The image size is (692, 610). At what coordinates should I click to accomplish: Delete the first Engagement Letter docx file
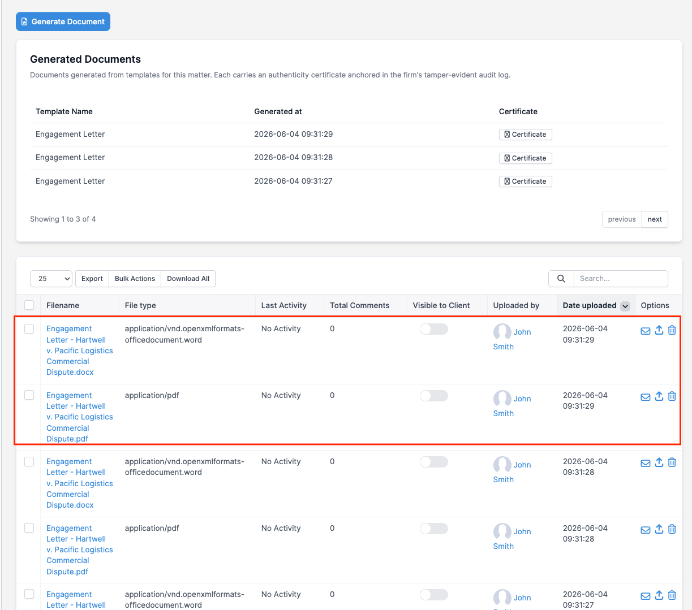(x=672, y=330)
